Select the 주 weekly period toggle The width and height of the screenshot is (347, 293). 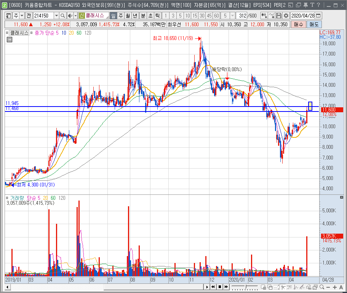coord(121,16)
